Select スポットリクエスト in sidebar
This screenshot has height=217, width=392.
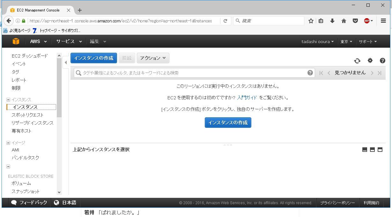click(27, 115)
